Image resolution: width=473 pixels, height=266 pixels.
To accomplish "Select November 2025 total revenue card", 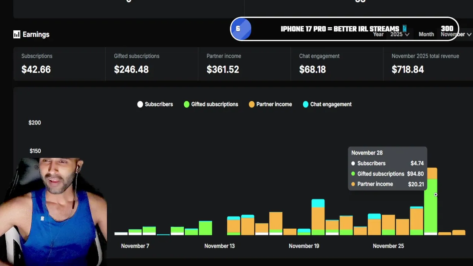I will pyautogui.click(x=428, y=64).
